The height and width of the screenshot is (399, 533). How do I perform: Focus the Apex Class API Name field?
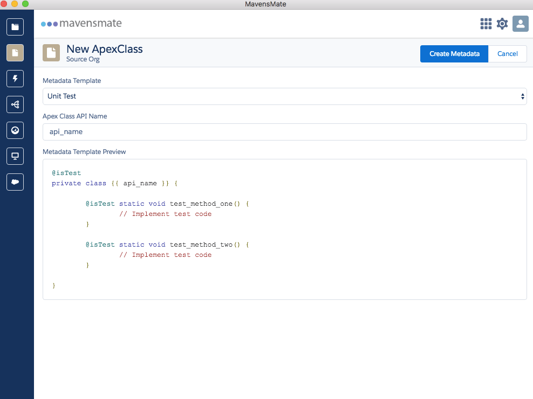pyautogui.click(x=284, y=131)
